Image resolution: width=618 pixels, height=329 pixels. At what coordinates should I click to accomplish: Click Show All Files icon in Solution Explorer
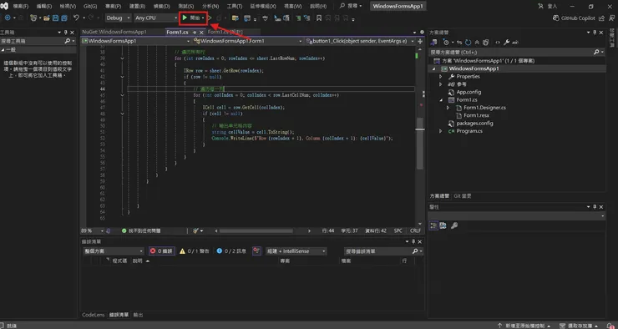click(485, 42)
